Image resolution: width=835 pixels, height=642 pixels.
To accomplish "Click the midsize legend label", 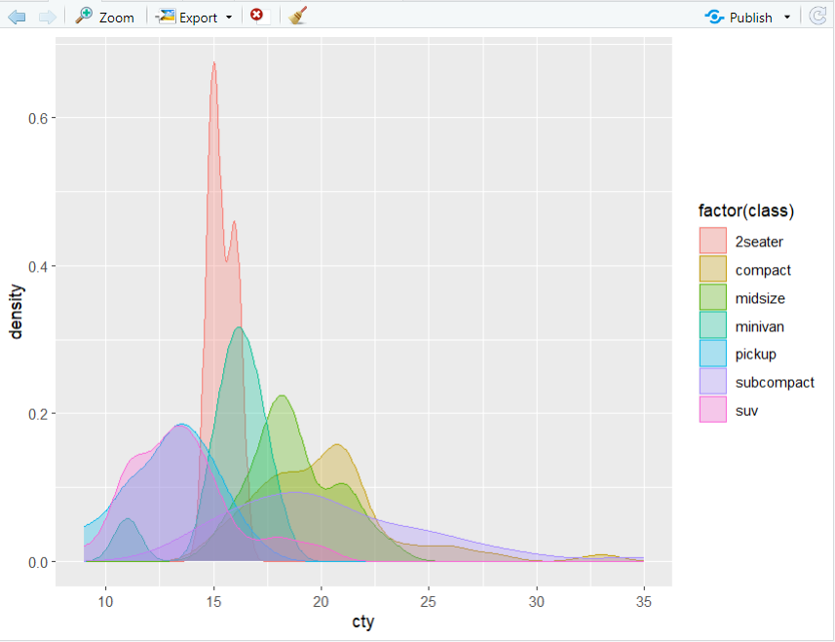I will coord(760,298).
